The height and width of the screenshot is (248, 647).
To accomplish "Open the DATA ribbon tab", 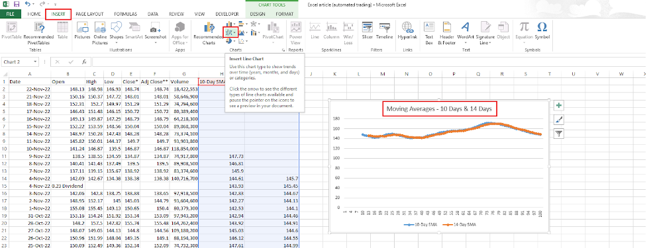I will coord(154,14).
